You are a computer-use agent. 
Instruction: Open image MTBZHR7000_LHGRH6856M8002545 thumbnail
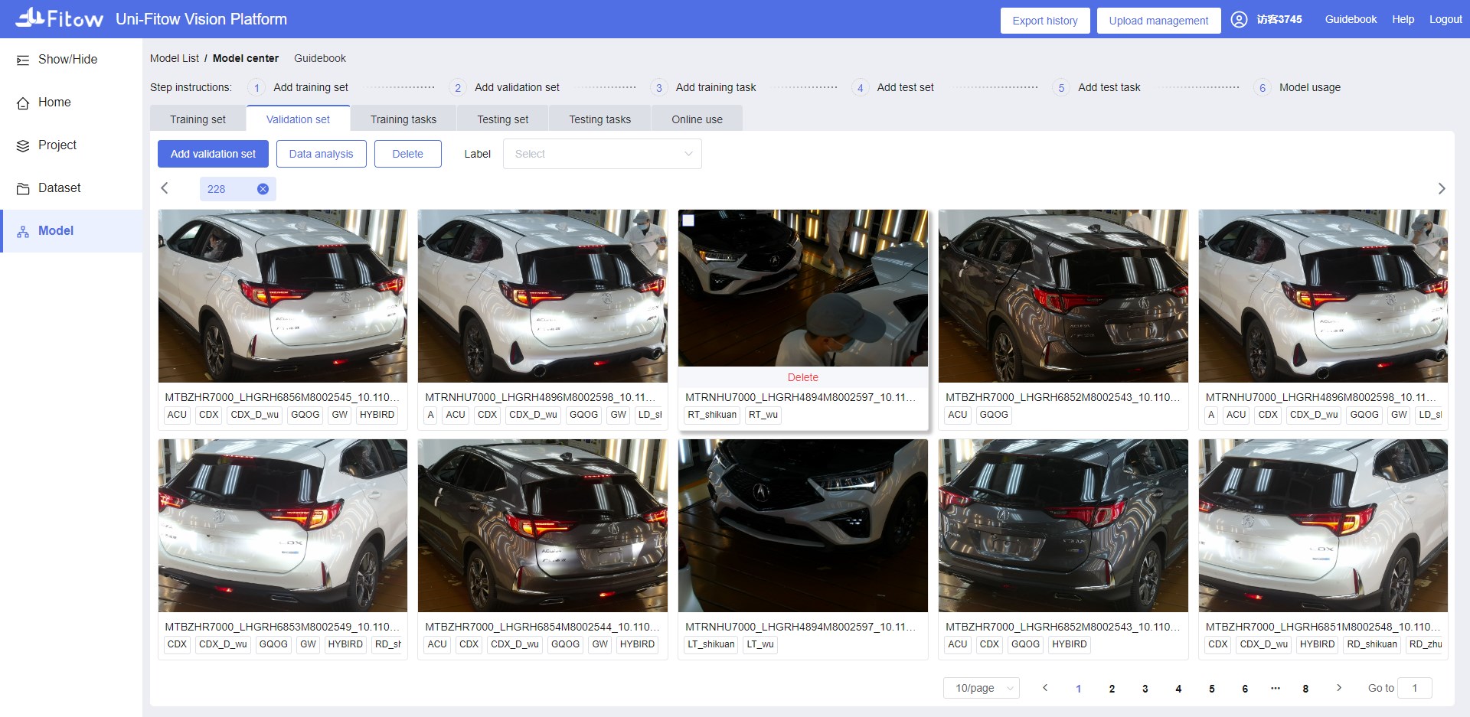point(283,296)
